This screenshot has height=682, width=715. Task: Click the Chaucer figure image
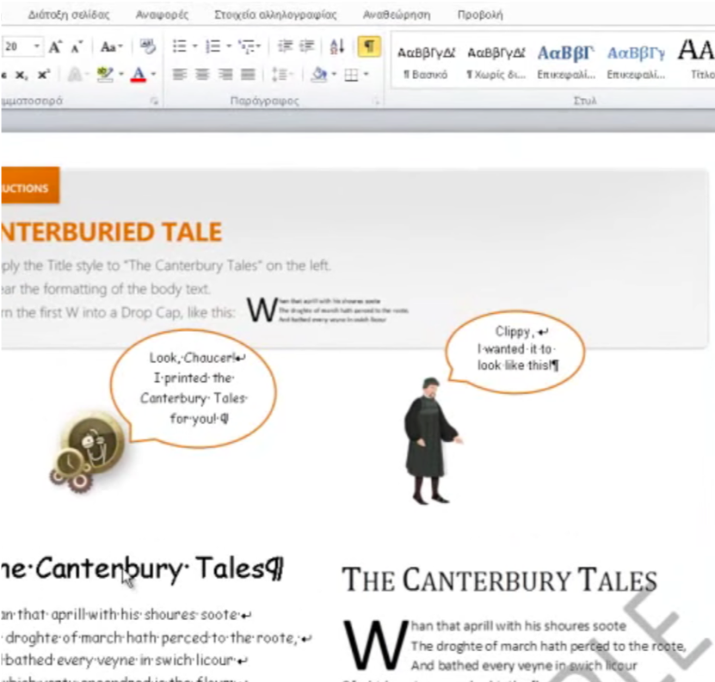click(x=431, y=441)
